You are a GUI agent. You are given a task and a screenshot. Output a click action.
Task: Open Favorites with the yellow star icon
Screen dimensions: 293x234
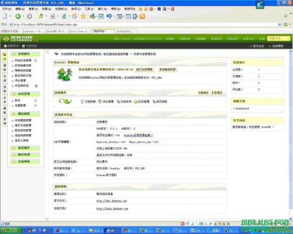[x=83, y=16]
